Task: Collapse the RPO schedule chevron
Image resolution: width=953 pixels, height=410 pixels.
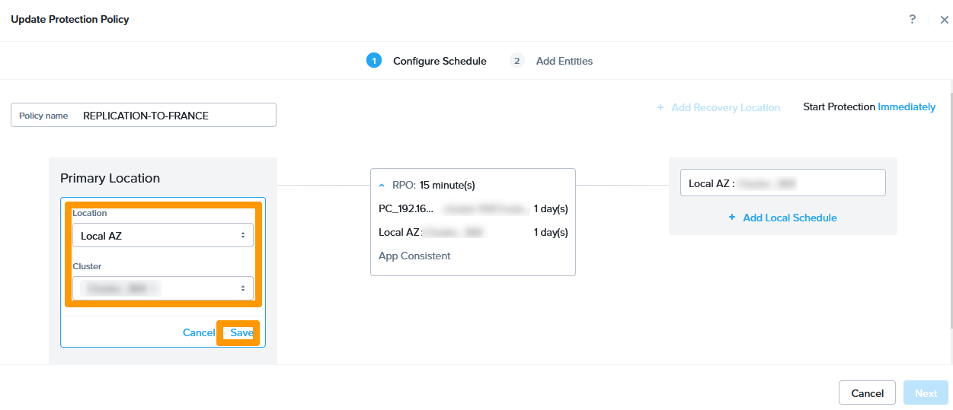Action: [x=382, y=185]
